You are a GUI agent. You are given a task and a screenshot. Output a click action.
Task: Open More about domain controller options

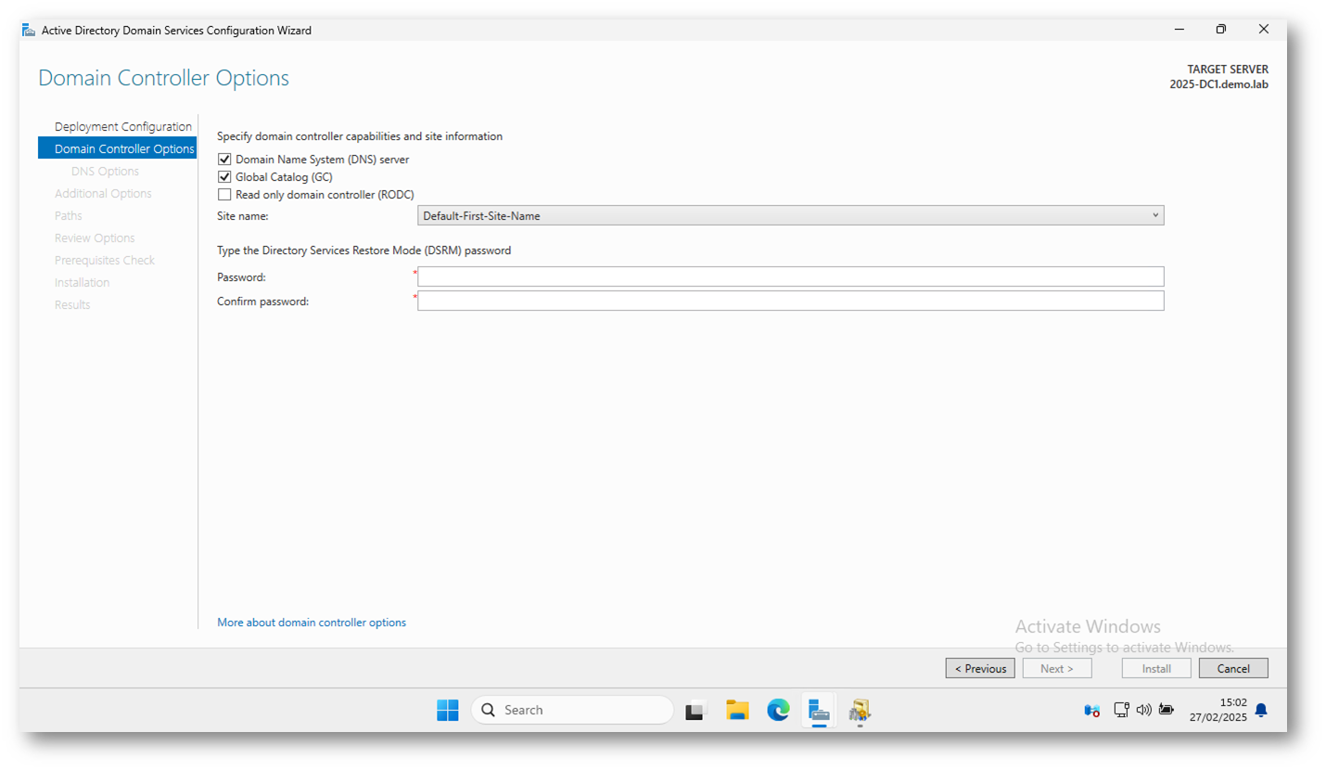coord(312,623)
